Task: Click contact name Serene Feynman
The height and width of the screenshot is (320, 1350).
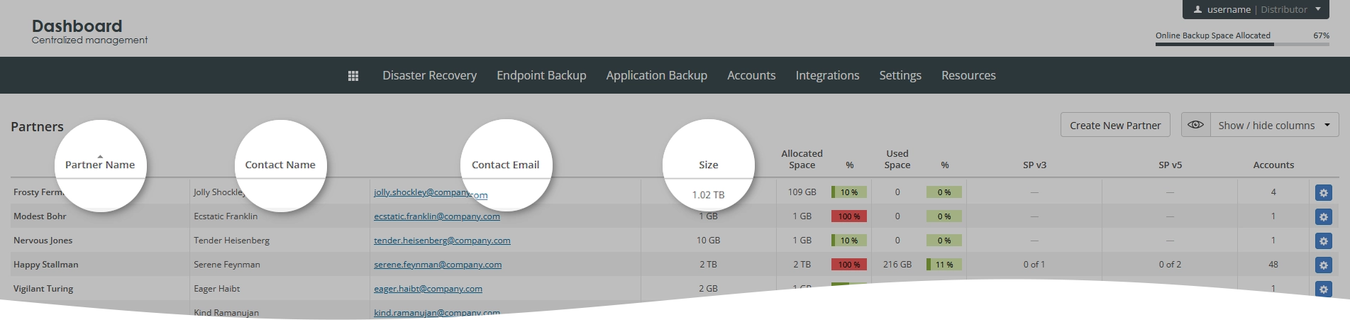Action: 227,265
